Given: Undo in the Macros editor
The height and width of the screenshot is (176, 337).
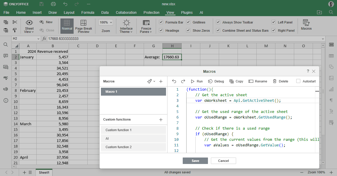Looking at the screenshot, I should (x=174, y=81).
